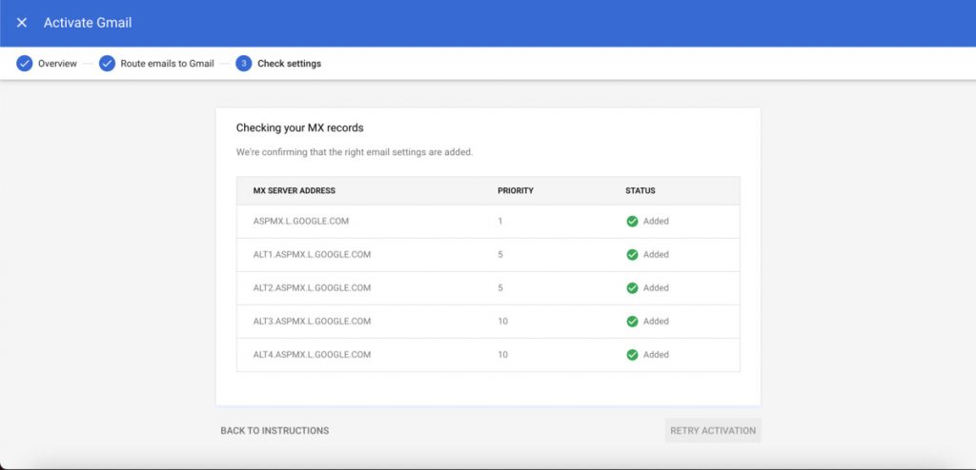The width and height of the screenshot is (976, 470).
Task: Close the Activate Gmail dialog
Action: [22, 23]
